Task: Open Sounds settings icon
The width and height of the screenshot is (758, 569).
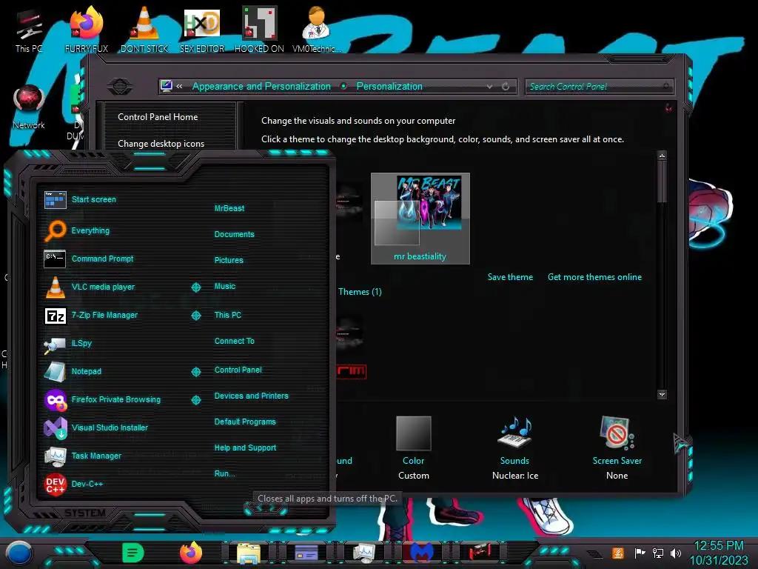Action: point(515,432)
